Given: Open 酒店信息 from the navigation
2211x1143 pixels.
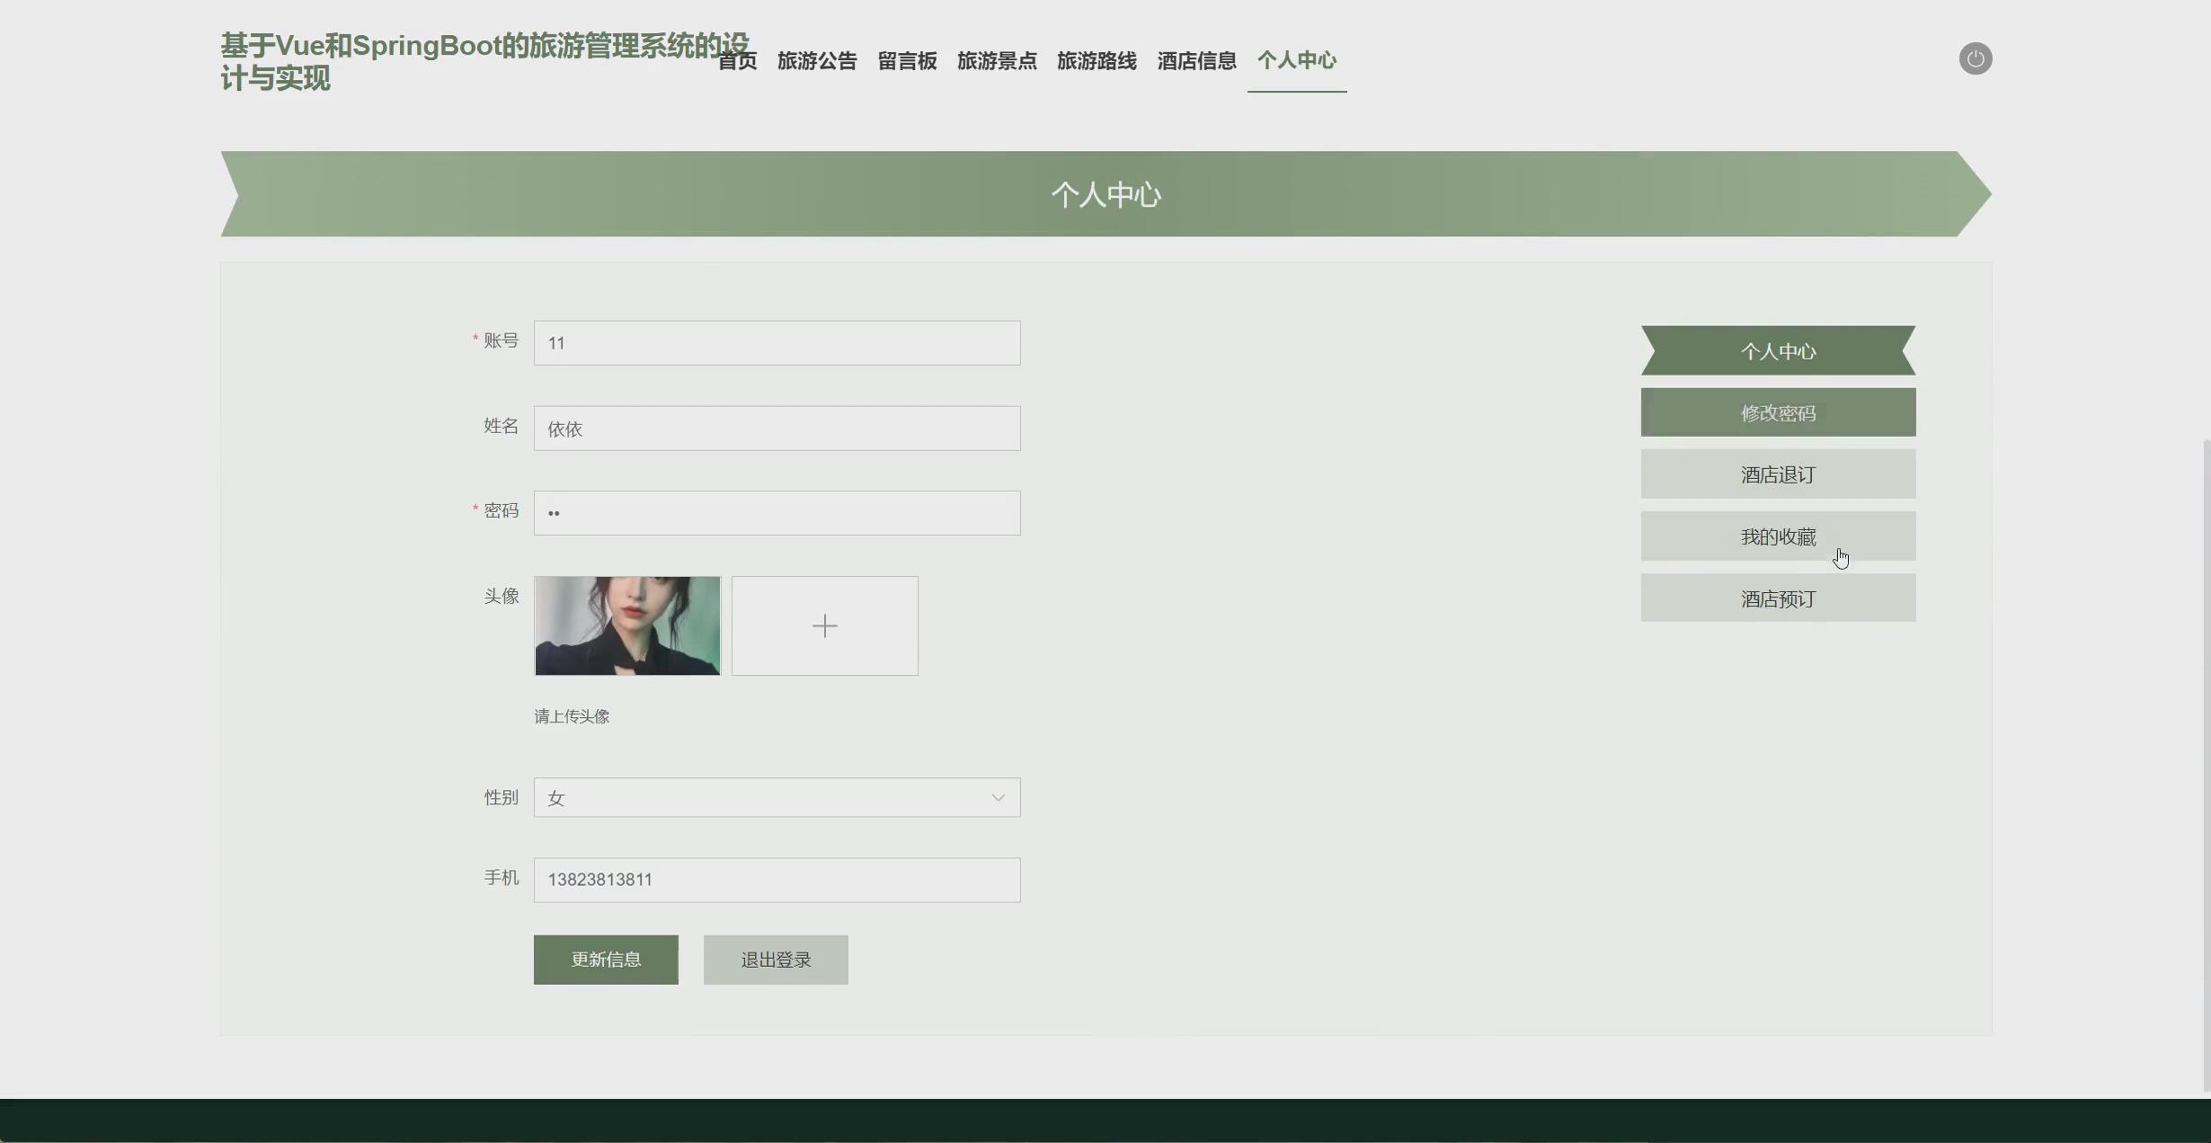Looking at the screenshot, I should (x=1196, y=60).
